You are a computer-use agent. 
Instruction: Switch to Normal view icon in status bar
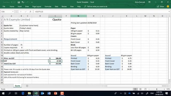pyautogui.click(x=135, y=89)
